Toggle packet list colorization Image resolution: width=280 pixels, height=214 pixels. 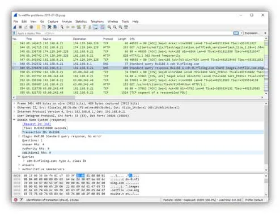[102, 27]
